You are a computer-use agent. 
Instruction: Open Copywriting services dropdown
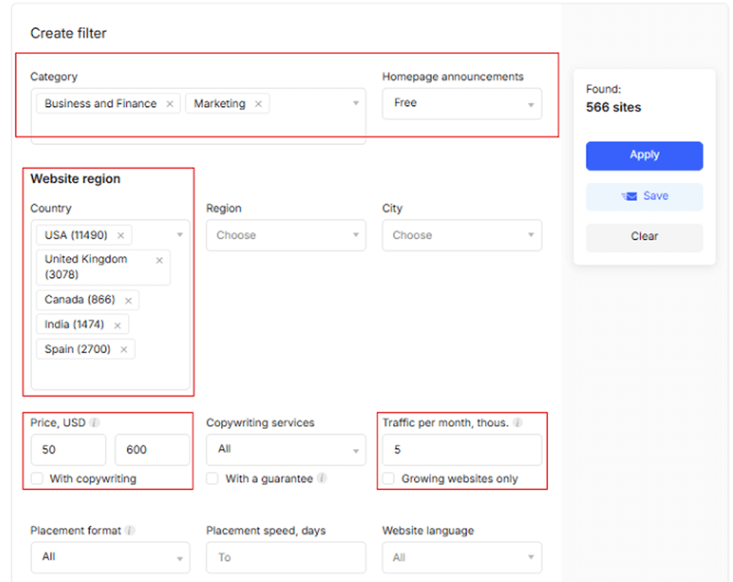(x=286, y=450)
